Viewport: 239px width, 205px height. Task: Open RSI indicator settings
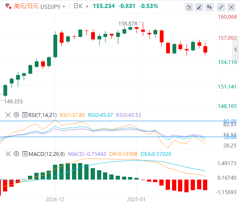click(16, 115)
